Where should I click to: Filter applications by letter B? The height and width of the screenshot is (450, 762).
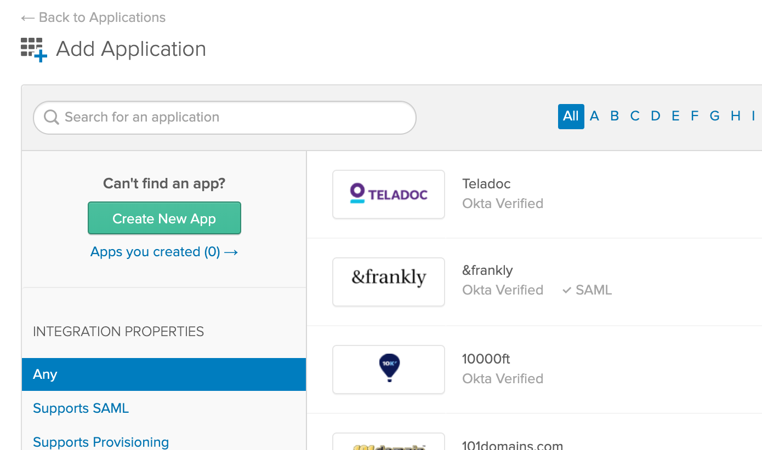(615, 116)
